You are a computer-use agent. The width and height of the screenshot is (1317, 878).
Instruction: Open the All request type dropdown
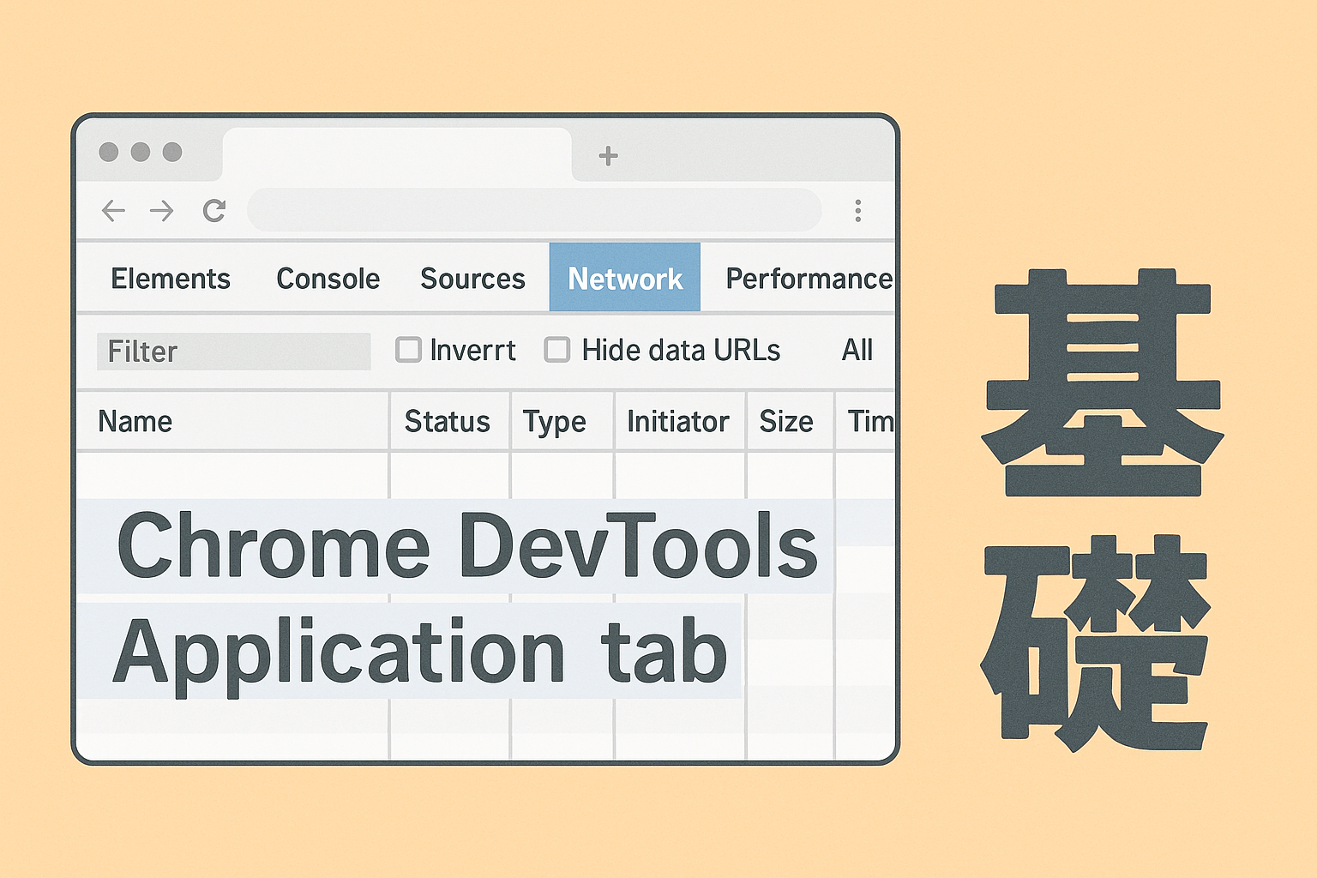point(857,350)
